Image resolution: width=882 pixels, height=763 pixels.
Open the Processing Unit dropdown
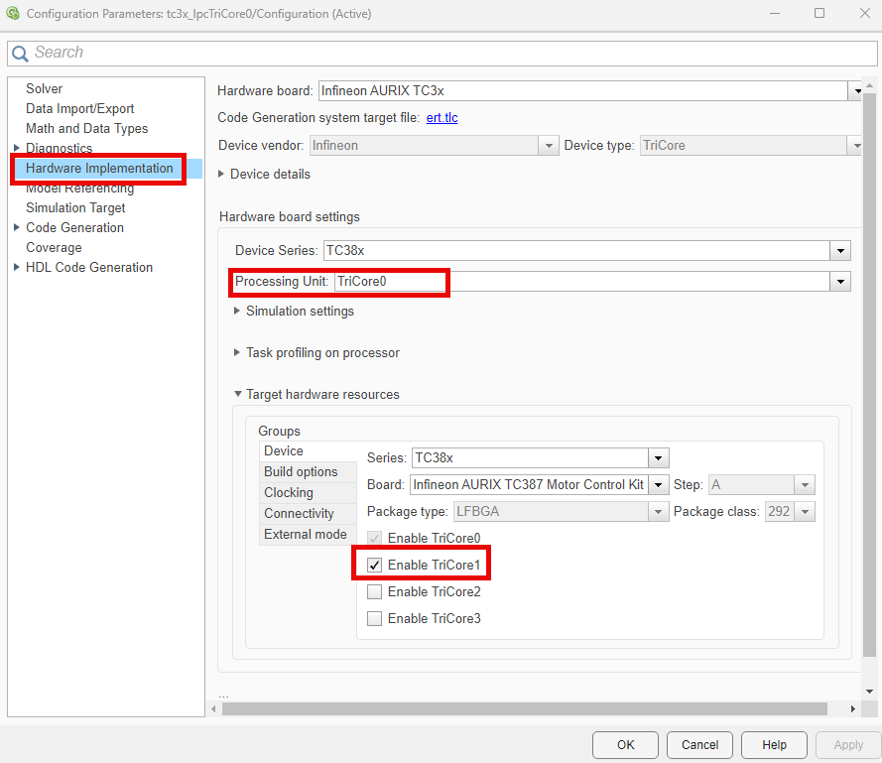tap(840, 282)
